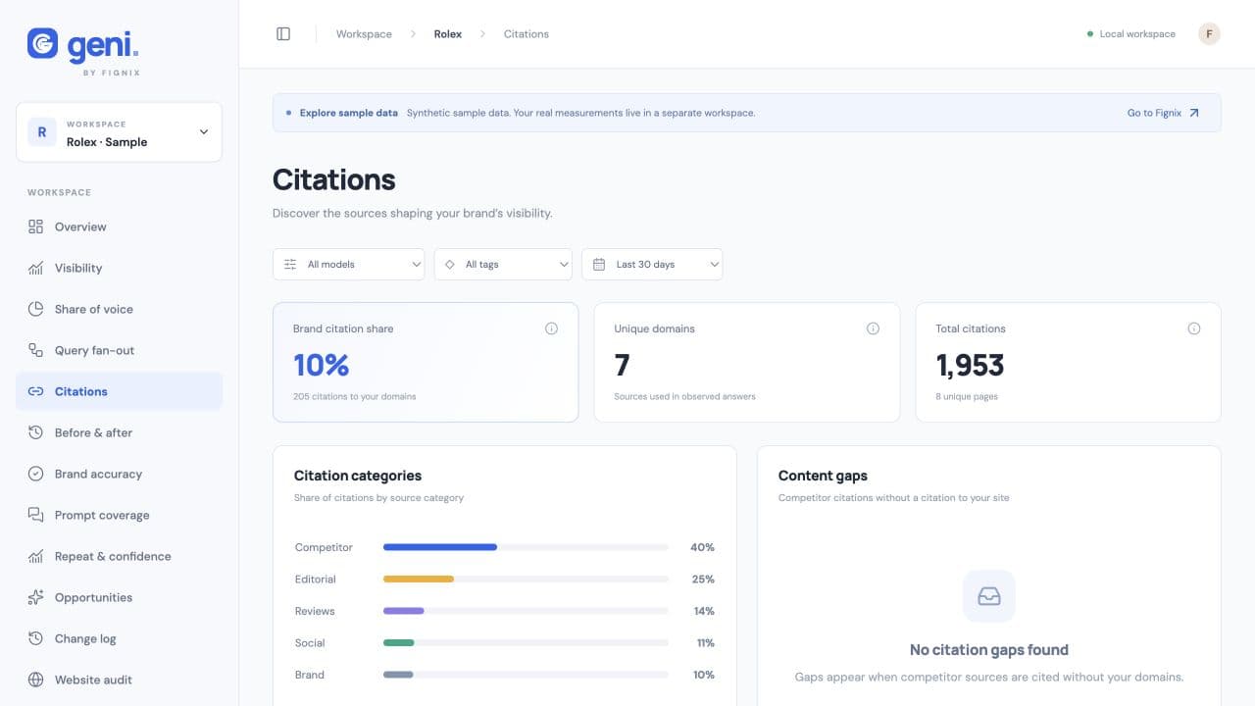Click the Prompt coverage chat icon
The width and height of the screenshot is (1255, 706).
36,515
